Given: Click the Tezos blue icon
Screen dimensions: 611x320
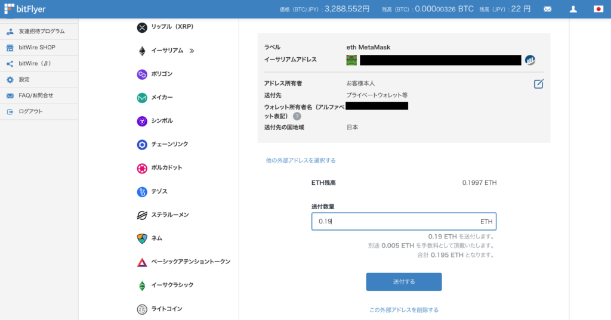Looking at the screenshot, I should pyautogui.click(x=142, y=191).
